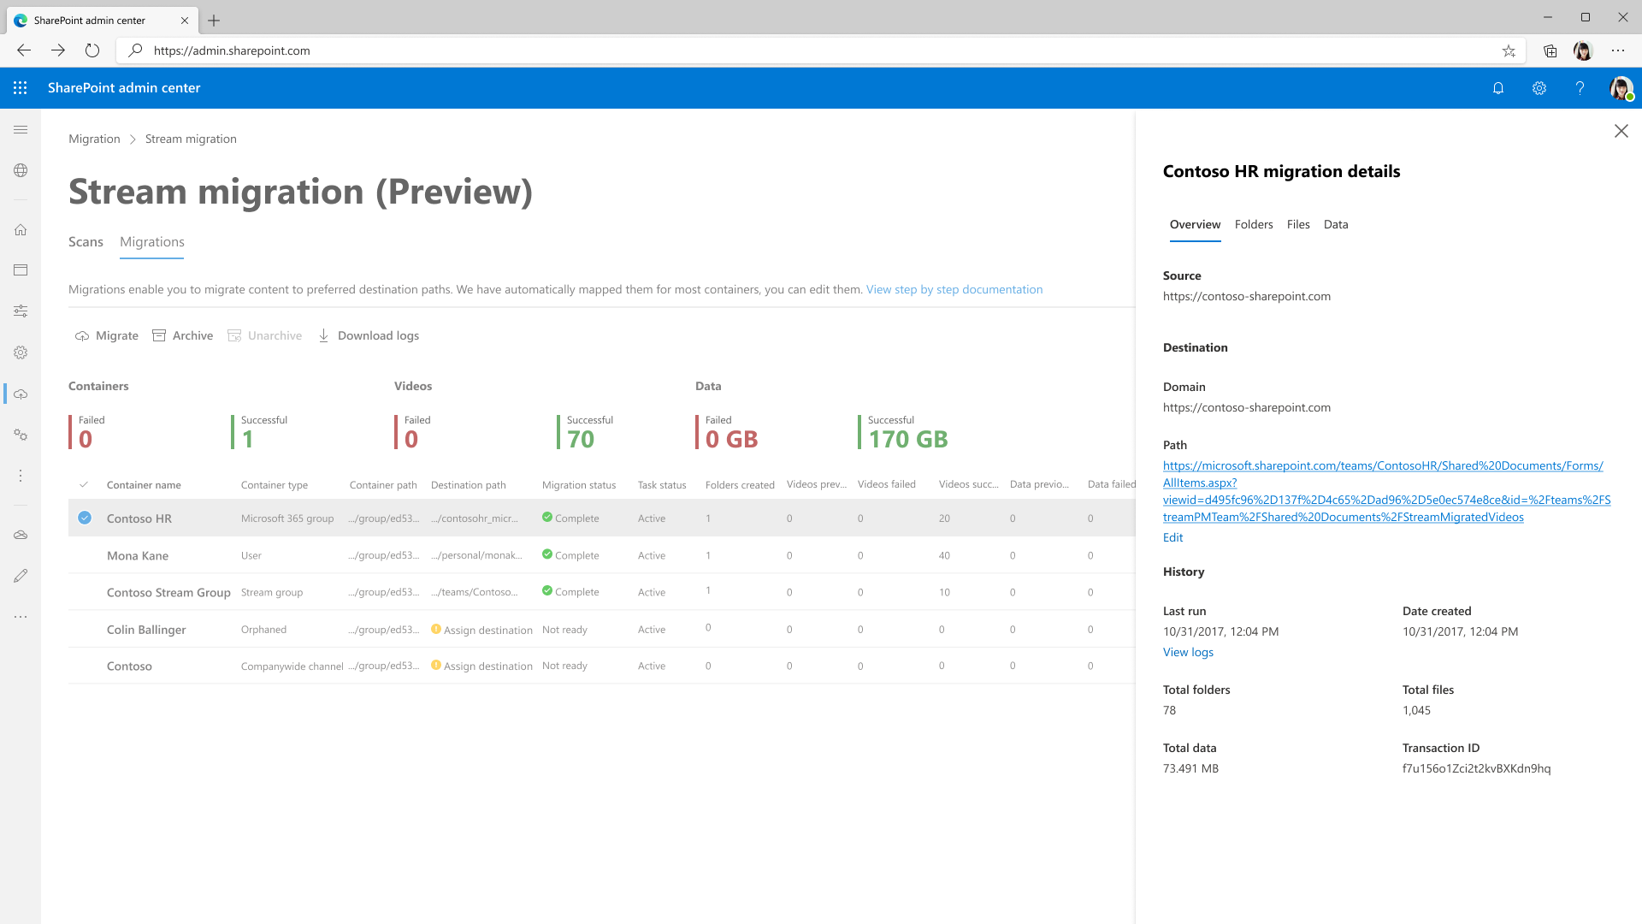Click the Archive icon button
This screenshot has width=1642, height=924.
(159, 335)
